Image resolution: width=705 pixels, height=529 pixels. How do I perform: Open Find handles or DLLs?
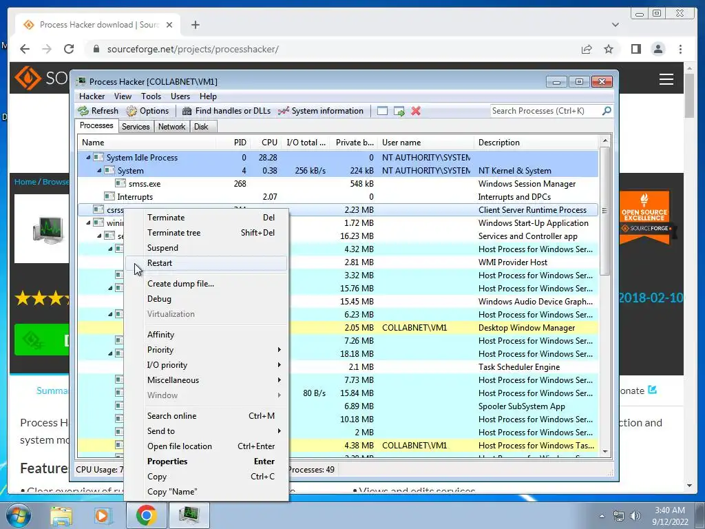point(227,111)
